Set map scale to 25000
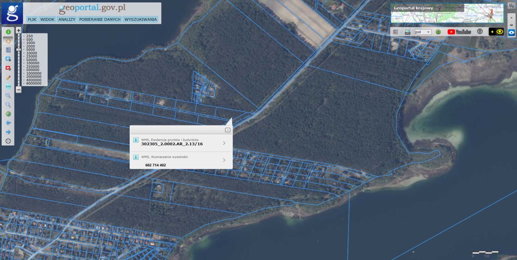This screenshot has width=517, height=260. [x=32, y=56]
